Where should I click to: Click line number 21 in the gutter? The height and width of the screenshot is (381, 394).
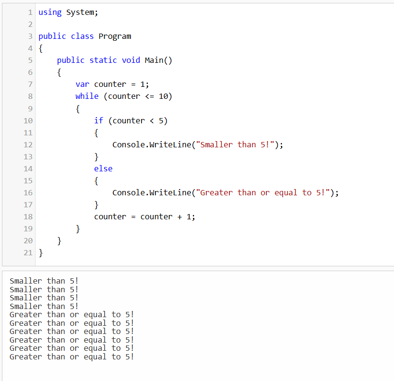click(x=28, y=252)
